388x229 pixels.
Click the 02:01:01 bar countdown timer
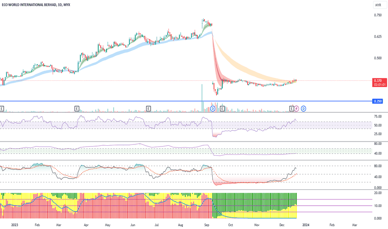point(380,85)
